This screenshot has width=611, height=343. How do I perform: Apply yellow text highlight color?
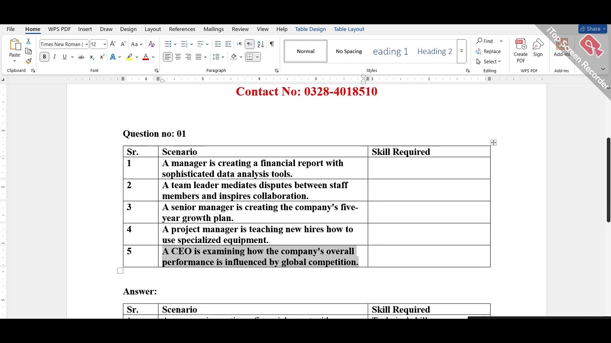(129, 57)
